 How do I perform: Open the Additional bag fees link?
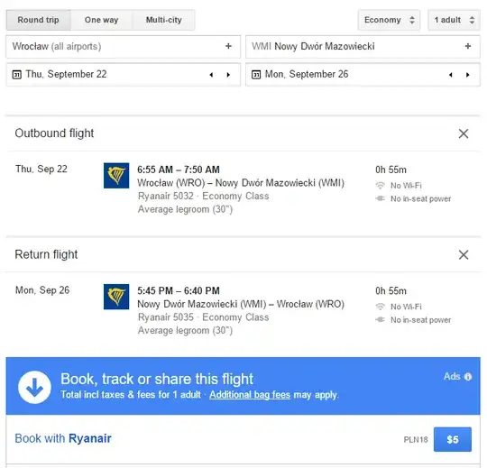[250, 395]
